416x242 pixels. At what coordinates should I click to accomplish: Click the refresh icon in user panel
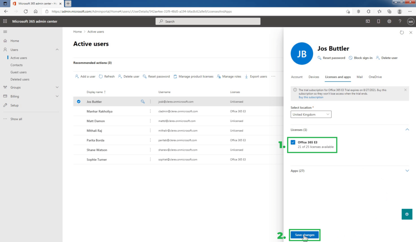click(402, 32)
